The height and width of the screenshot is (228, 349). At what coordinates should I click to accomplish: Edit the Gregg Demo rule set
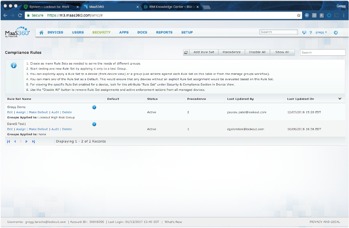(10, 112)
